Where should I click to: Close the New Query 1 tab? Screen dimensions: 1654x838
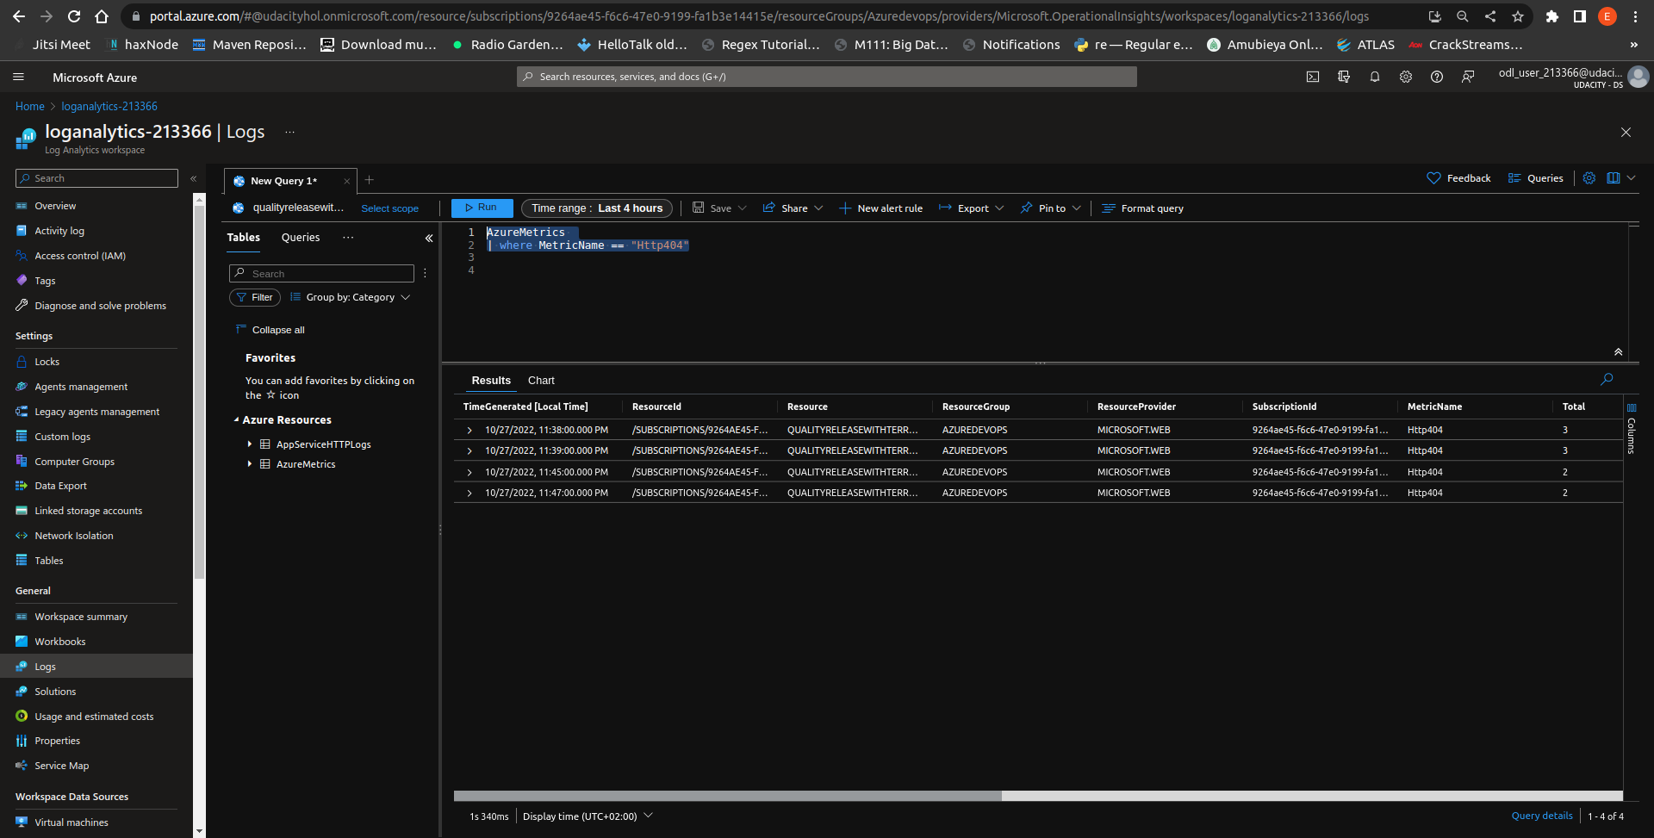tap(347, 181)
